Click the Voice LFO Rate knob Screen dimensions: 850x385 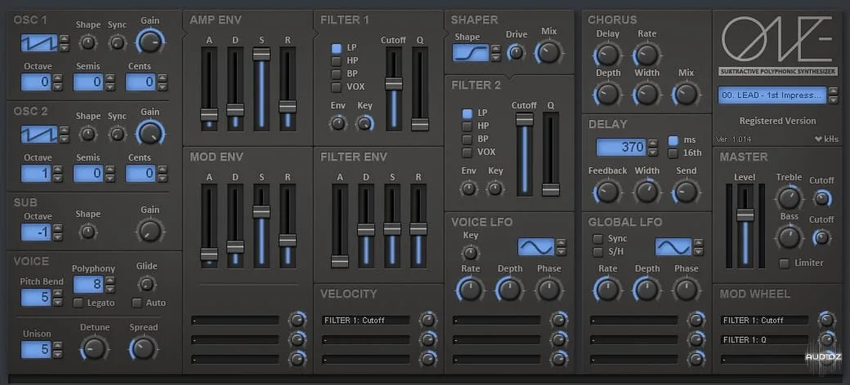coord(470,290)
